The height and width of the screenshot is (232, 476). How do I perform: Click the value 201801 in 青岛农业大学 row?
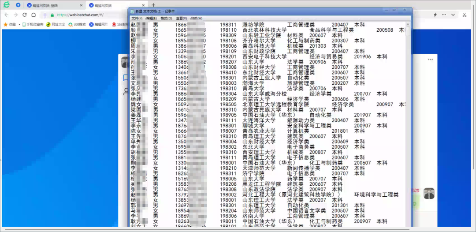pos(340,131)
